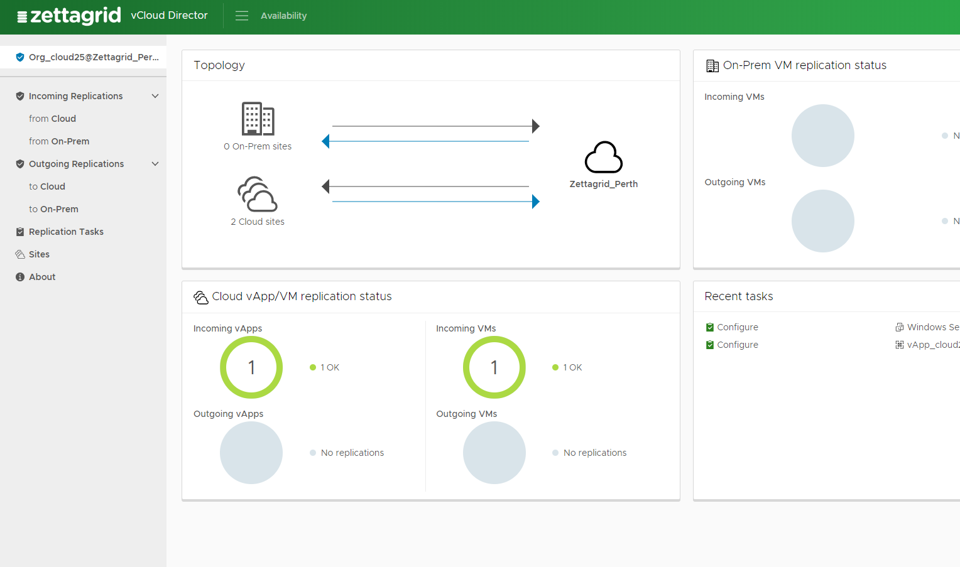Open Replication Tasks via its clipboard icon

(19, 231)
